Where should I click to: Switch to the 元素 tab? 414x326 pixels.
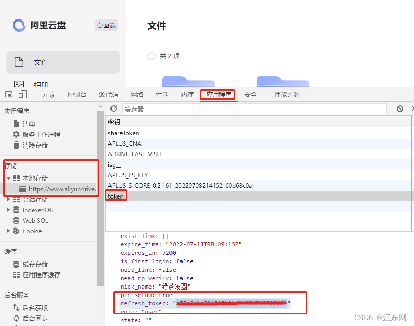tap(48, 95)
